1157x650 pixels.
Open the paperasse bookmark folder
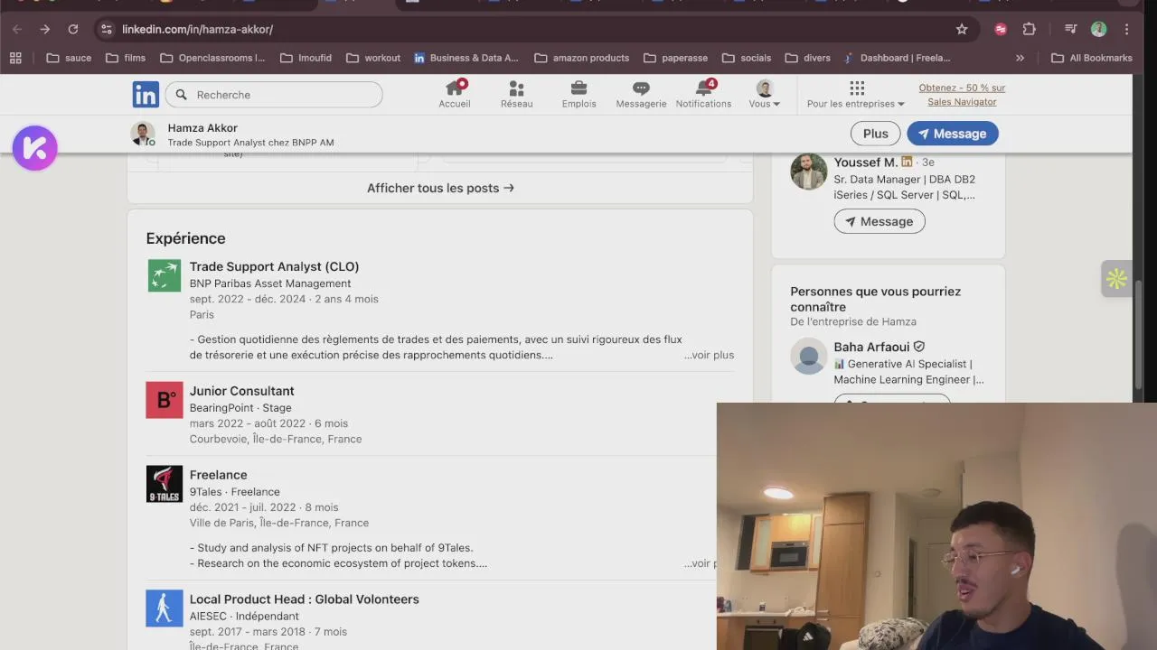(675, 58)
